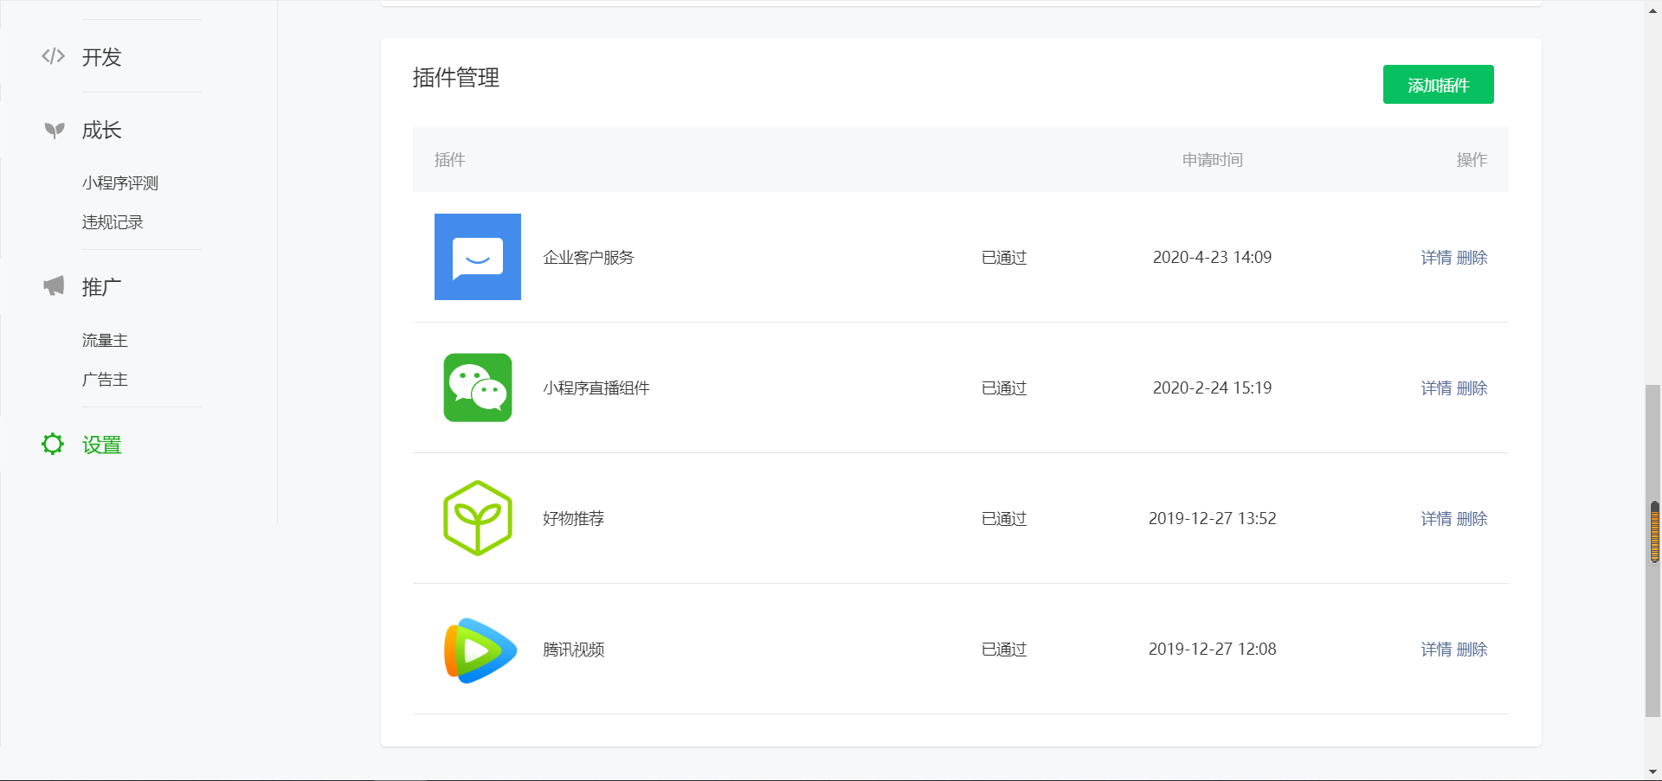Open 广告主 submenu item
The height and width of the screenshot is (781, 1662).
[x=105, y=379]
